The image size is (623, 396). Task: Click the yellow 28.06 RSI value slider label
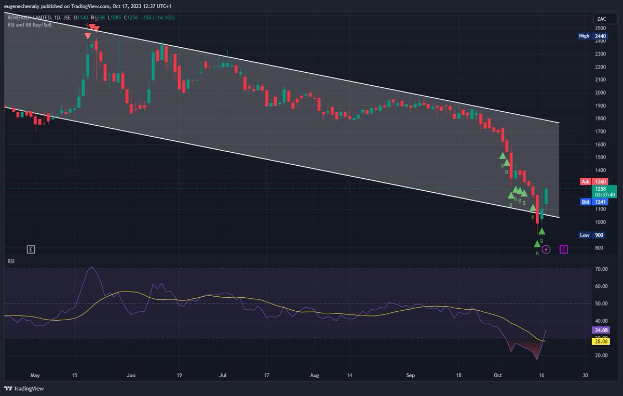click(600, 341)
